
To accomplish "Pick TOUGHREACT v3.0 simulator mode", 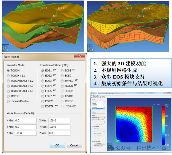I will pos(8,91).
